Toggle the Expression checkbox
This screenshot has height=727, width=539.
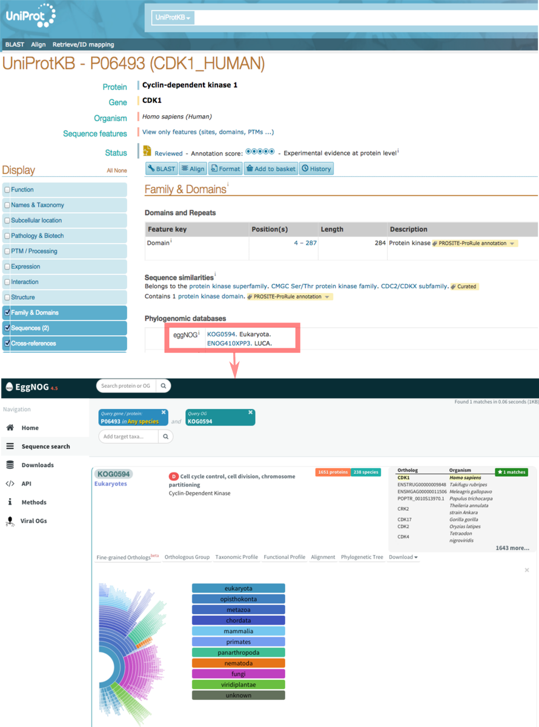click(x=7, y=267)
